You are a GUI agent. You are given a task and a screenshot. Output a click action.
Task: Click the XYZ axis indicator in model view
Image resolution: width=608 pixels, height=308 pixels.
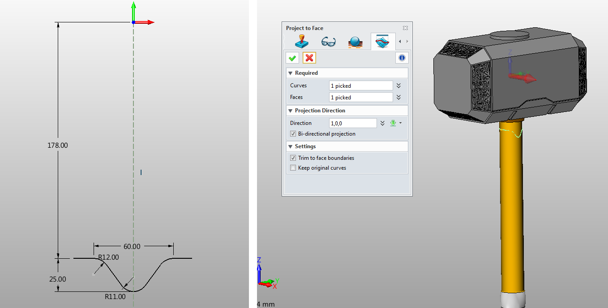[267, 273]
